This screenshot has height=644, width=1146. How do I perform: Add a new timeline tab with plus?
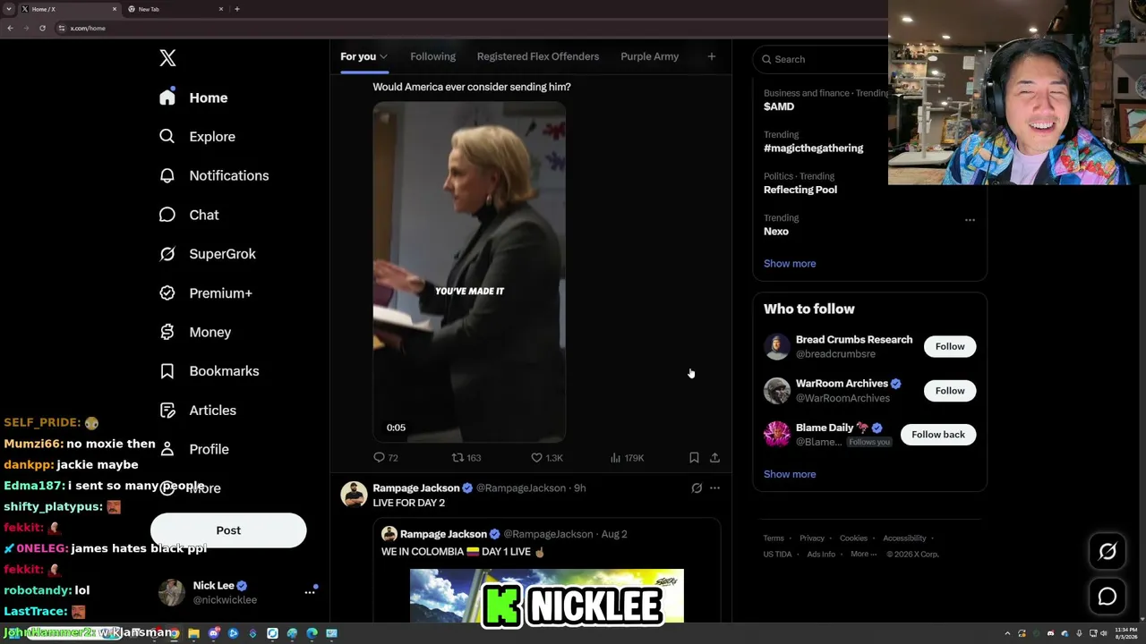(x=712, y=56)
